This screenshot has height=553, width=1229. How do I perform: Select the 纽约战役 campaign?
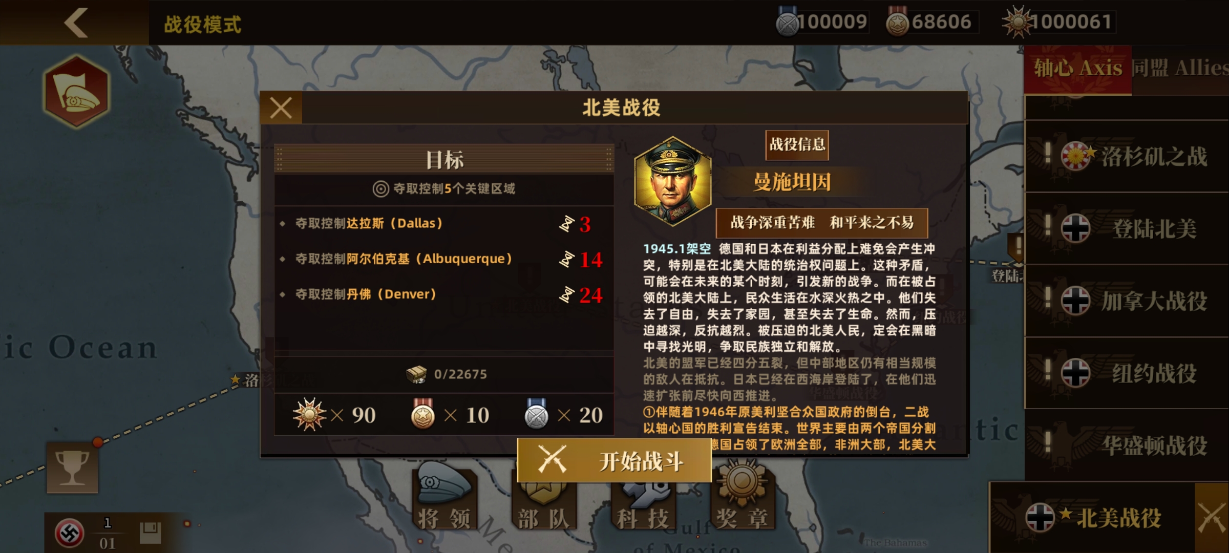tap(1127, 373)
